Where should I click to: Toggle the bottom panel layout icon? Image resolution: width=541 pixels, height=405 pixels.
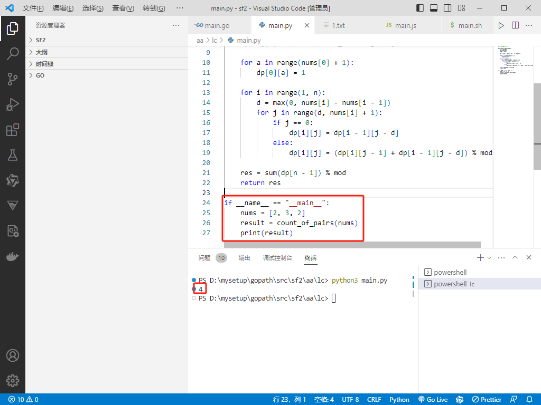pyautogui.click(x=434, y=8)
